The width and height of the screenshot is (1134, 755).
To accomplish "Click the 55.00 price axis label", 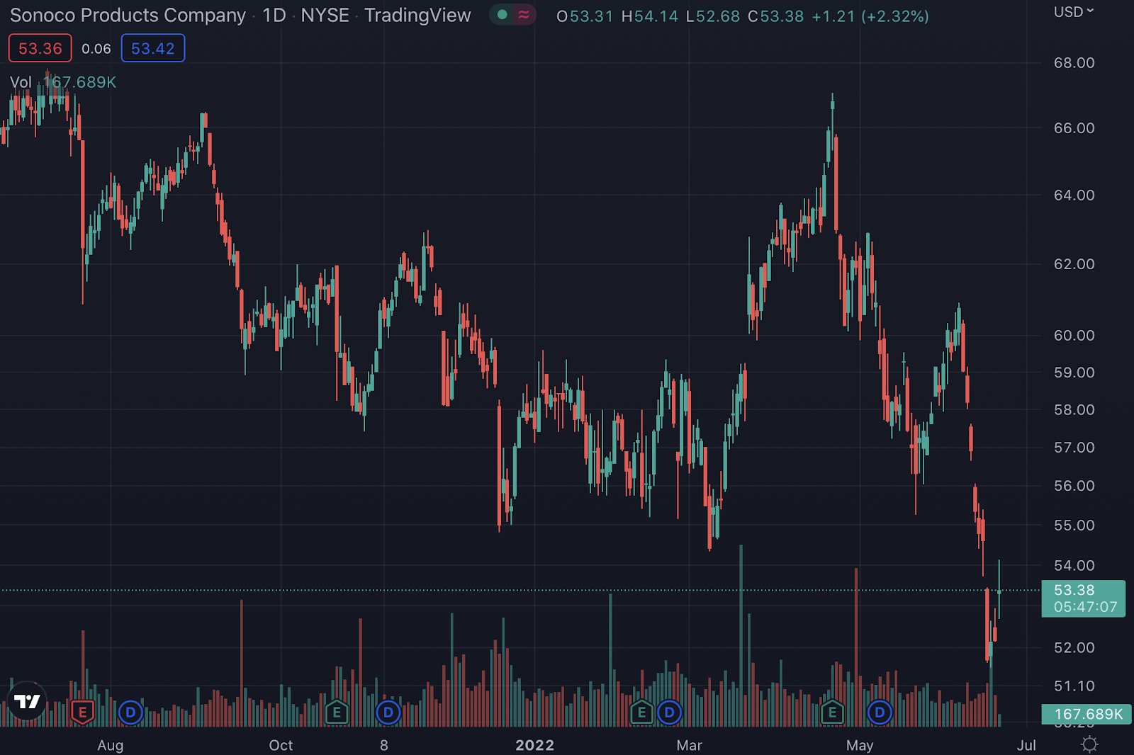I will point(1074,526).
